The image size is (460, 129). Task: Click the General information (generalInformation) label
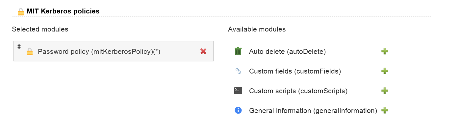[313, 111]
